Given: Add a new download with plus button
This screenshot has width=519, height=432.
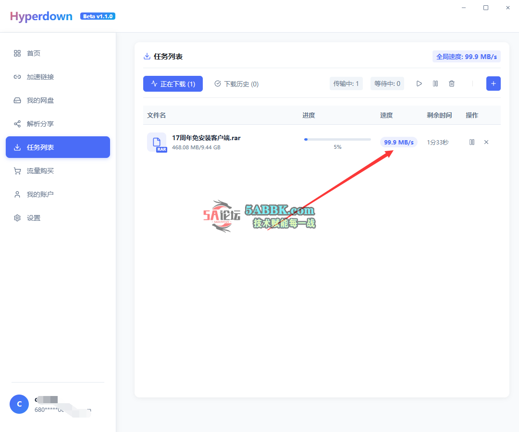Looking at the screenshot, I should coord(493,84).
